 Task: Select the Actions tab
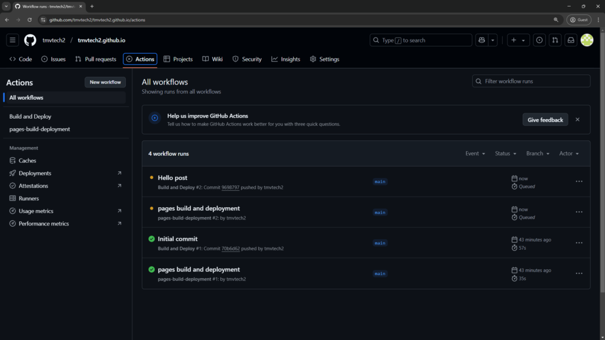pyautogui.click(x=140, y=59)
